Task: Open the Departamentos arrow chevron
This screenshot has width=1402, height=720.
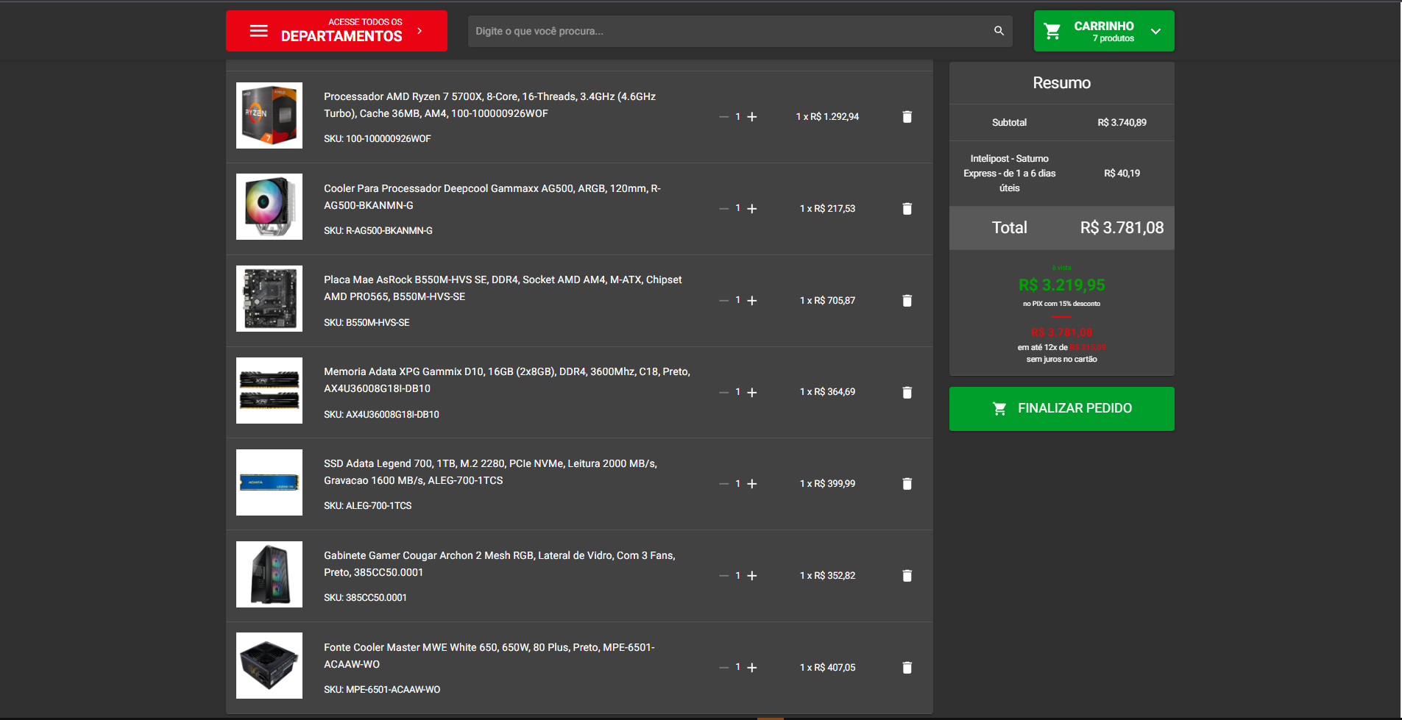Action: 419,31
